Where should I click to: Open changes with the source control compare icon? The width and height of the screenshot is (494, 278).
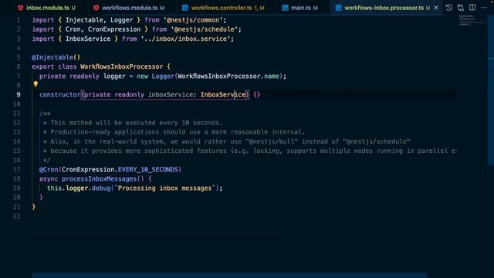[x=461, y=8]
